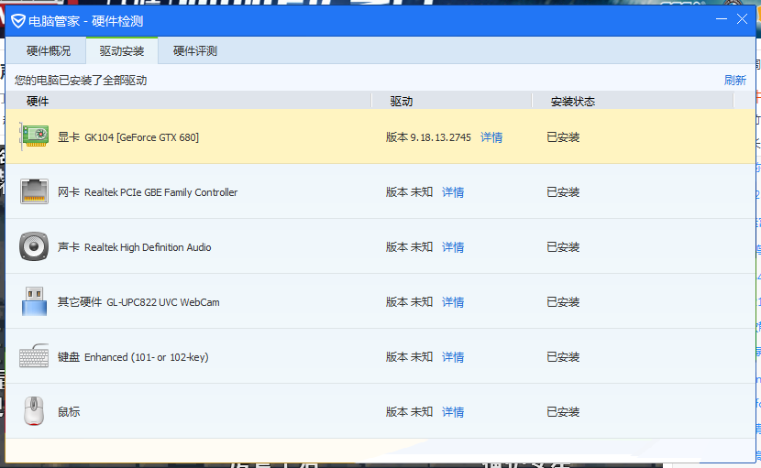The height and width of the screenshot is (468, 761).
Task: Select the text 声卡 Realtek High Definition Audio
Action: (x=135, y=247)
